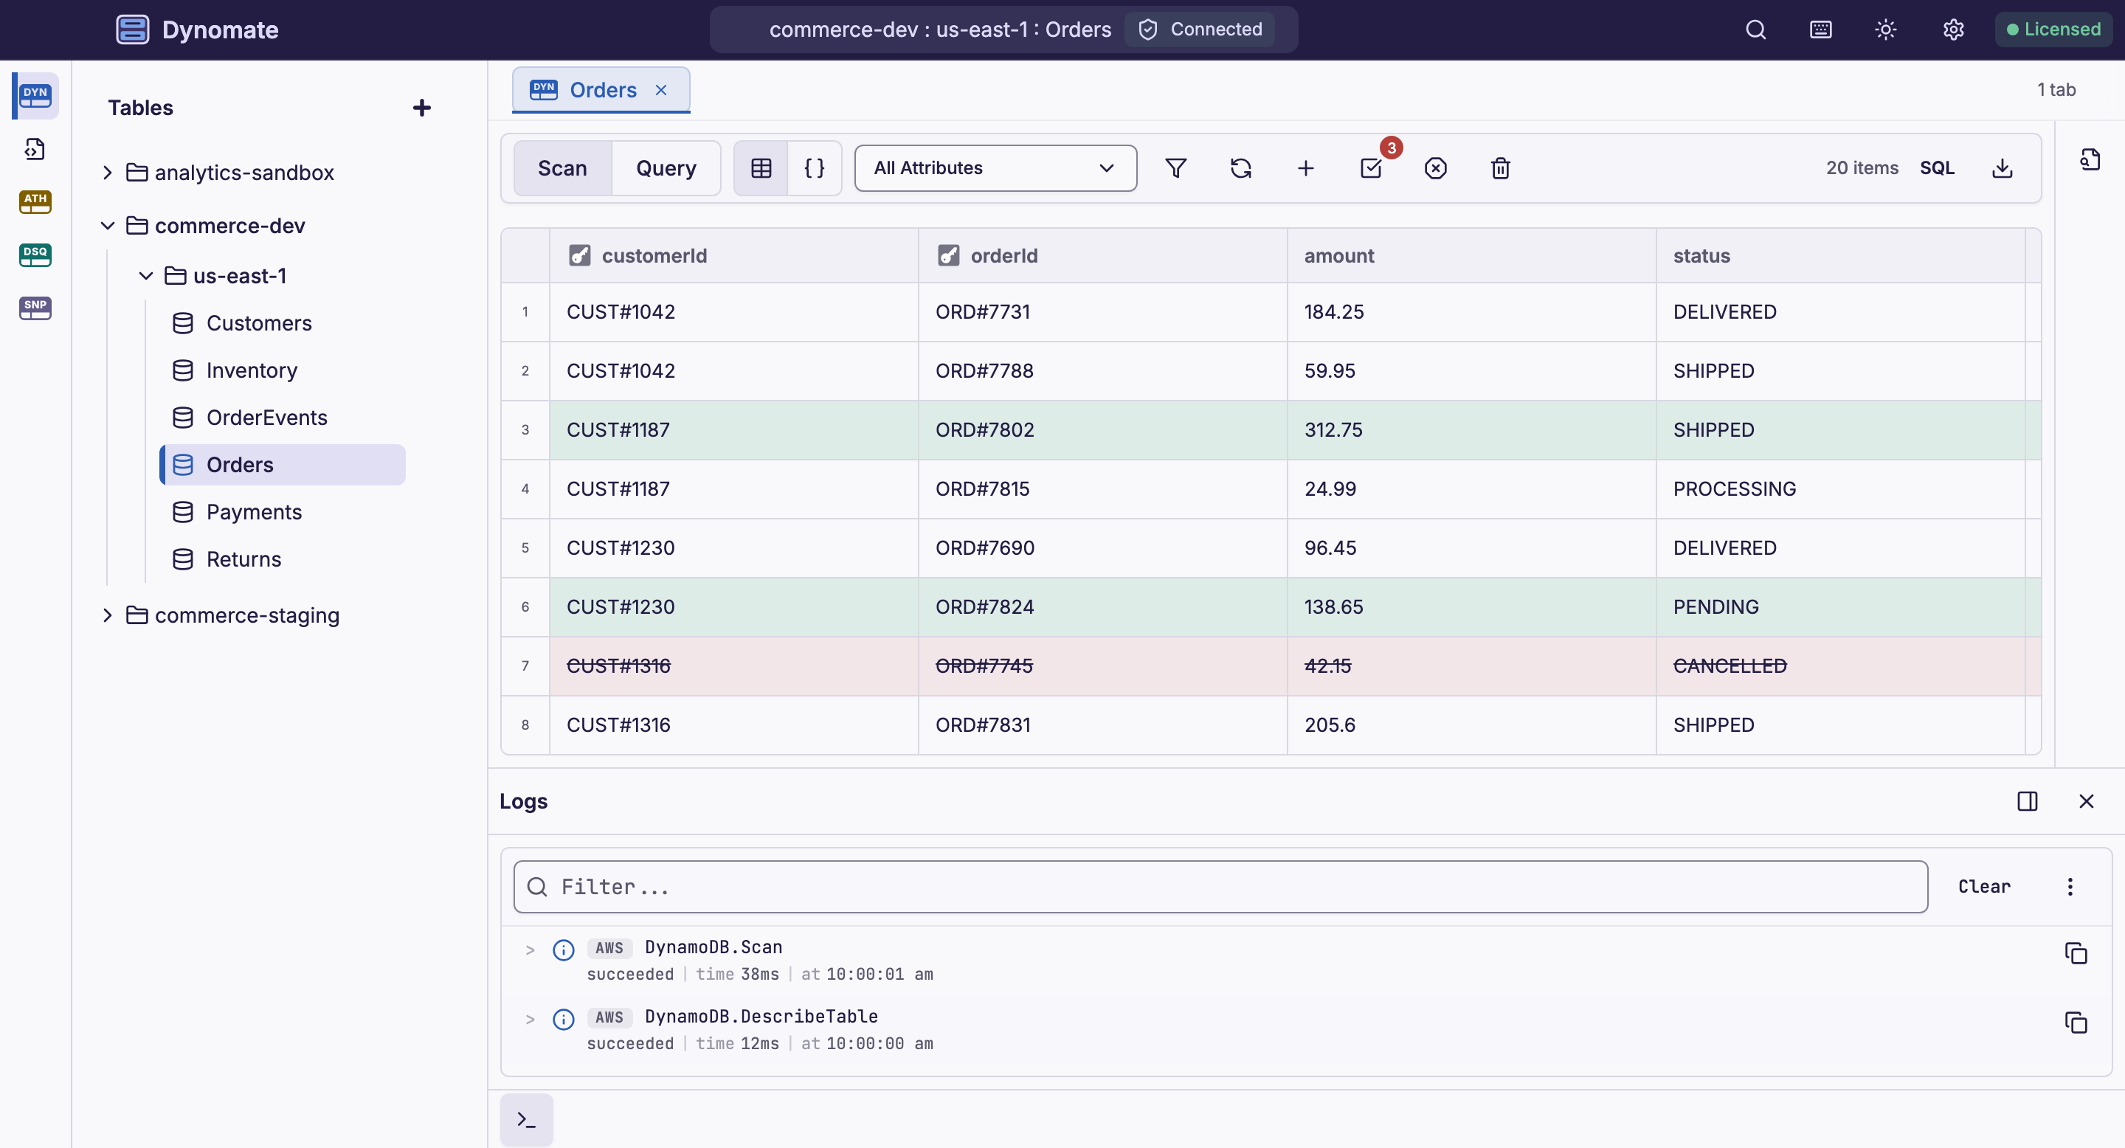
Task: Click the search icon in top bar
Action: coord(1756,30)
